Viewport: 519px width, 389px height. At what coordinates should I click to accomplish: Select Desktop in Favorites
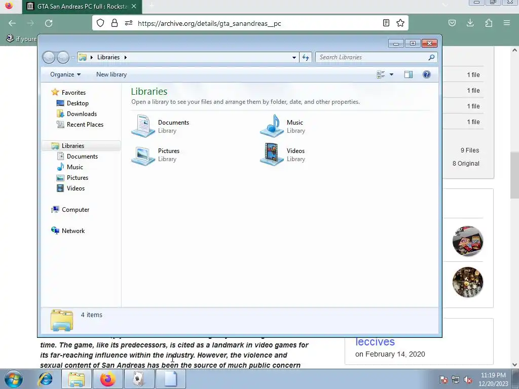(x=73, y=103)
